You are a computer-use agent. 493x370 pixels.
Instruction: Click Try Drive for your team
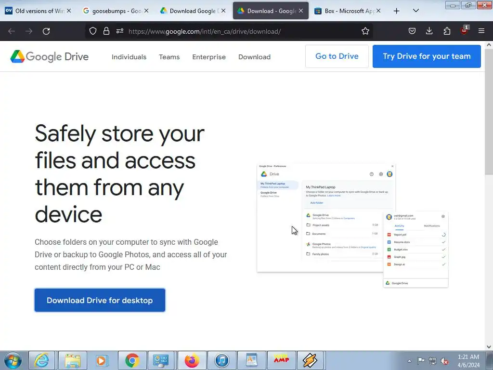pyautogui.click(x=427, y=56)
